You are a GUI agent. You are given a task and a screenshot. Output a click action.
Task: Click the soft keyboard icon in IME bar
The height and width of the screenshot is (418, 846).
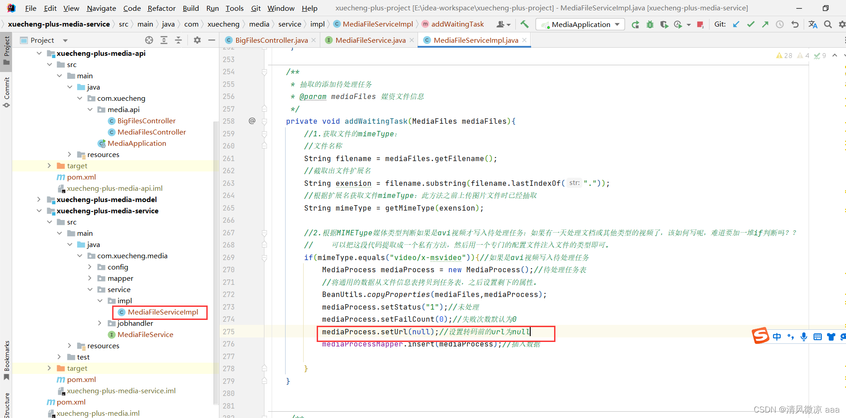click(x=818, y=337)
